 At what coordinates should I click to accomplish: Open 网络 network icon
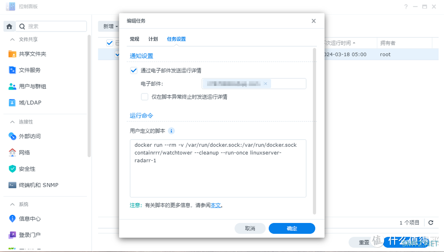[x=12, y=152]
